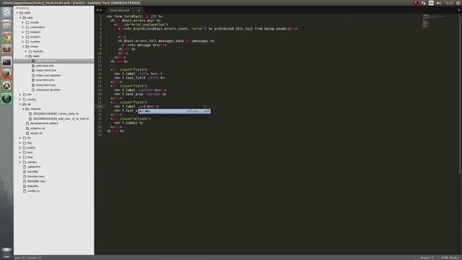Open new.html.erb in the sidebar
This screenshot has width=462, height=260.
click(x=45, y=80)
